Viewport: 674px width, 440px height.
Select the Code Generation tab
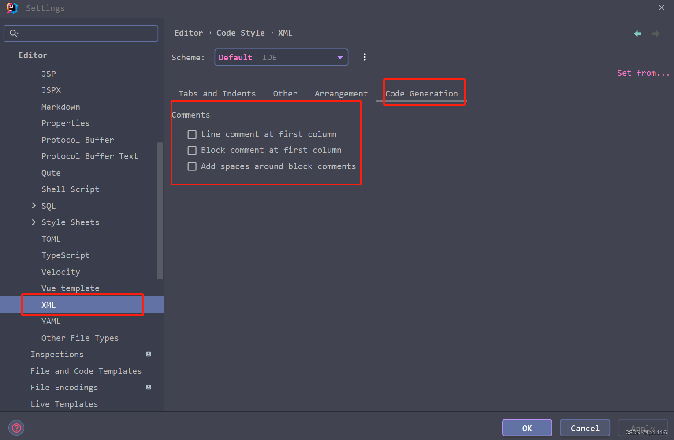coord(421,93)
